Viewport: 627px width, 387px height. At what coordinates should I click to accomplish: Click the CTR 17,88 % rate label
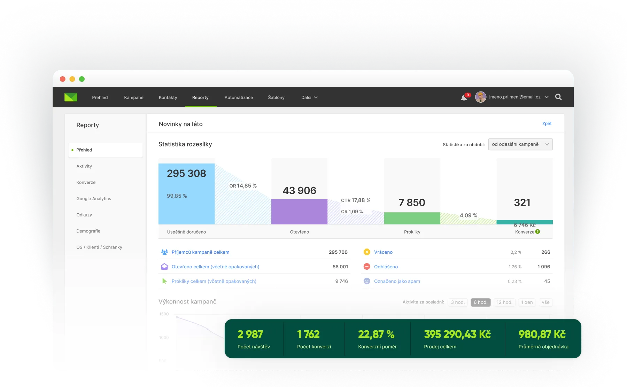356,200
